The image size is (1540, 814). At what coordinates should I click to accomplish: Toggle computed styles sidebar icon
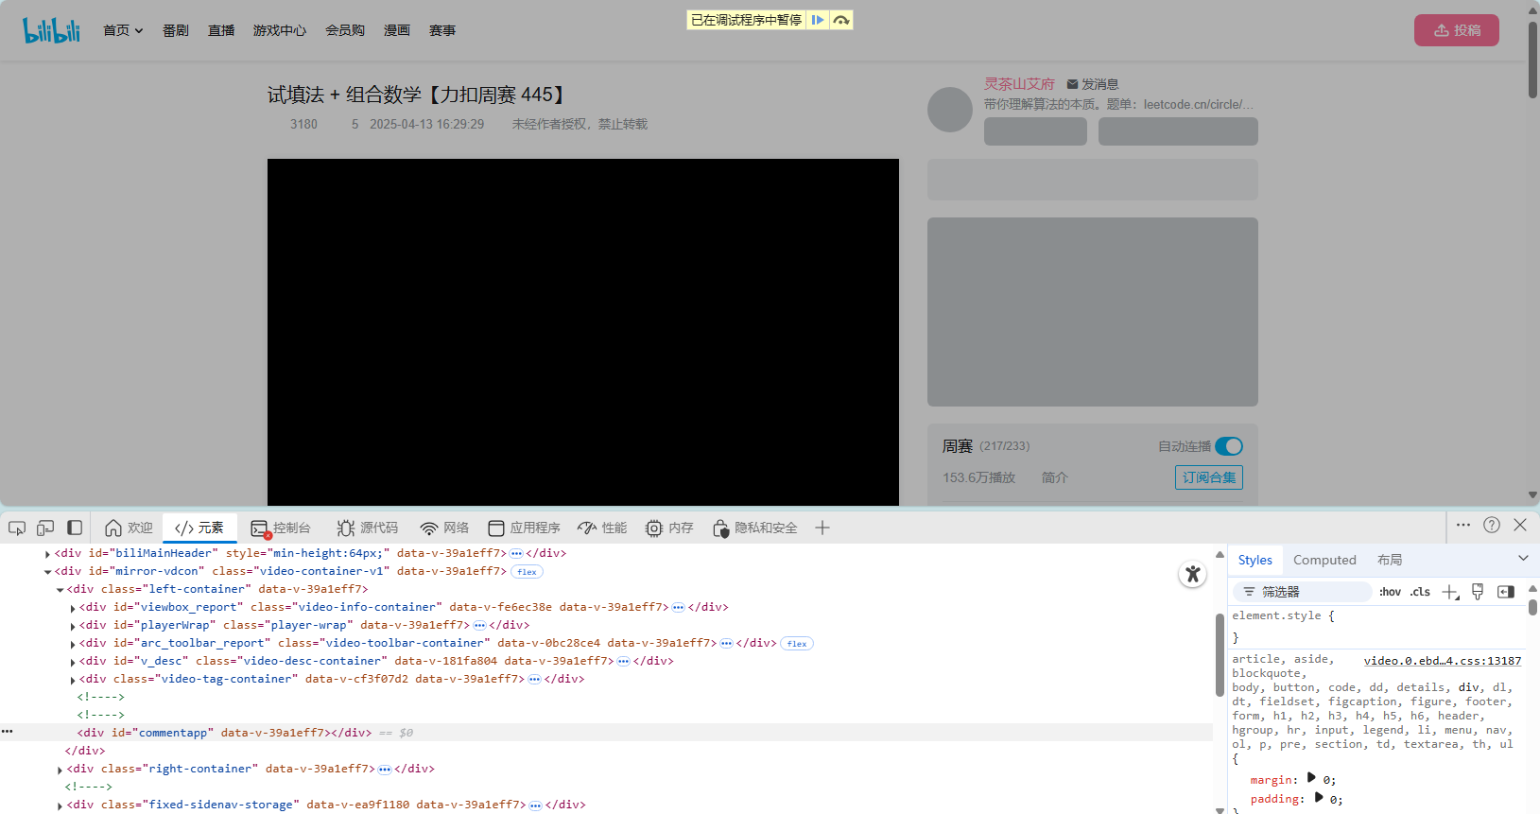1506,592
